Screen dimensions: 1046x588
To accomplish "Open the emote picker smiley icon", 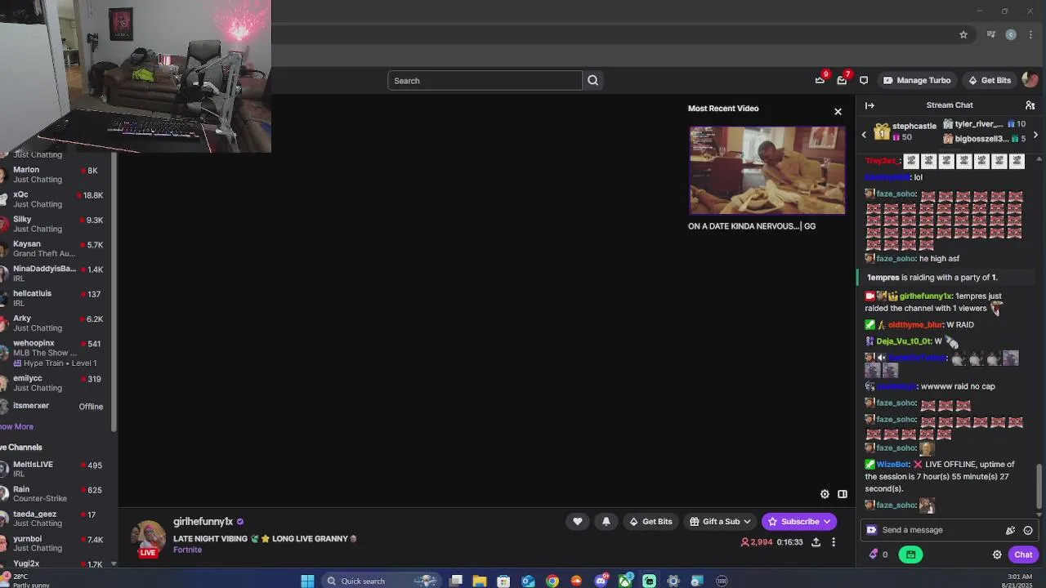I will 1028,530.
